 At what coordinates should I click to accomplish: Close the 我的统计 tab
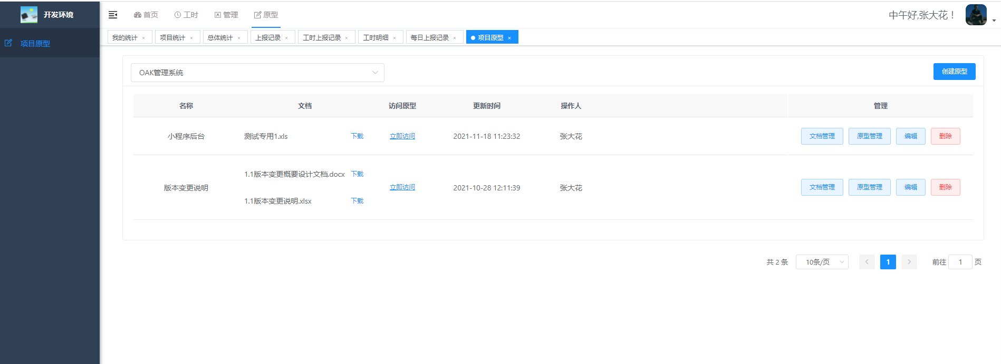(x=143, y=38)
